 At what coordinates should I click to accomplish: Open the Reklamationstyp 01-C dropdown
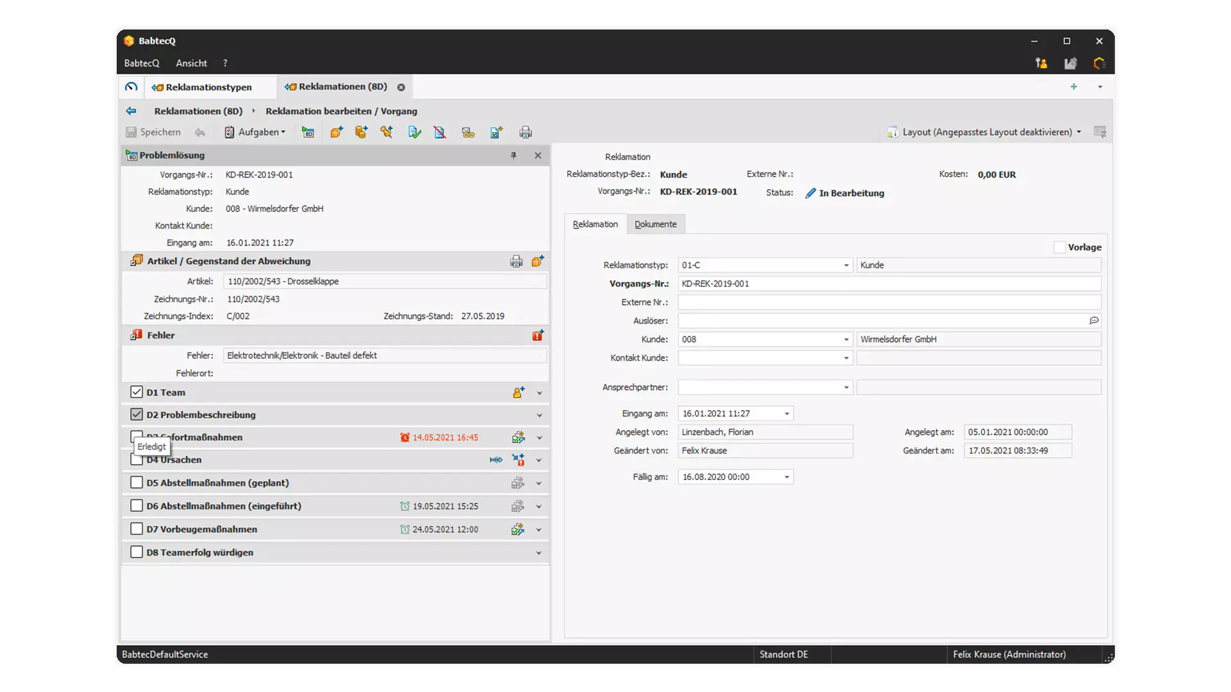[846, 265]
